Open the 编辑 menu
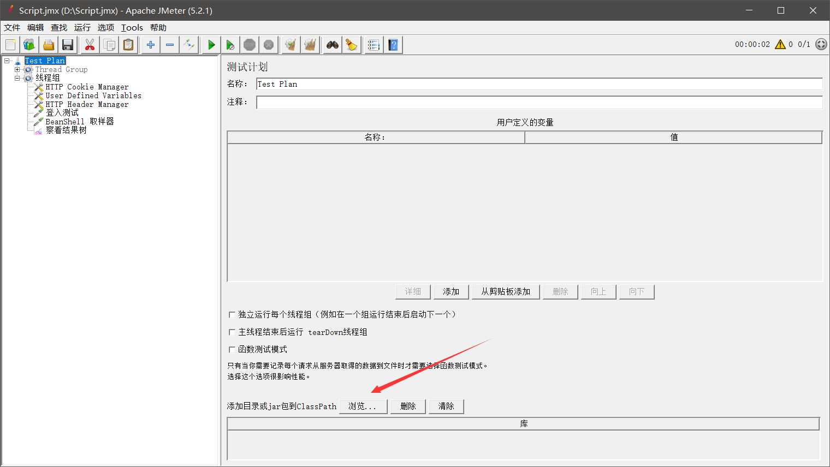 [35, 28]
